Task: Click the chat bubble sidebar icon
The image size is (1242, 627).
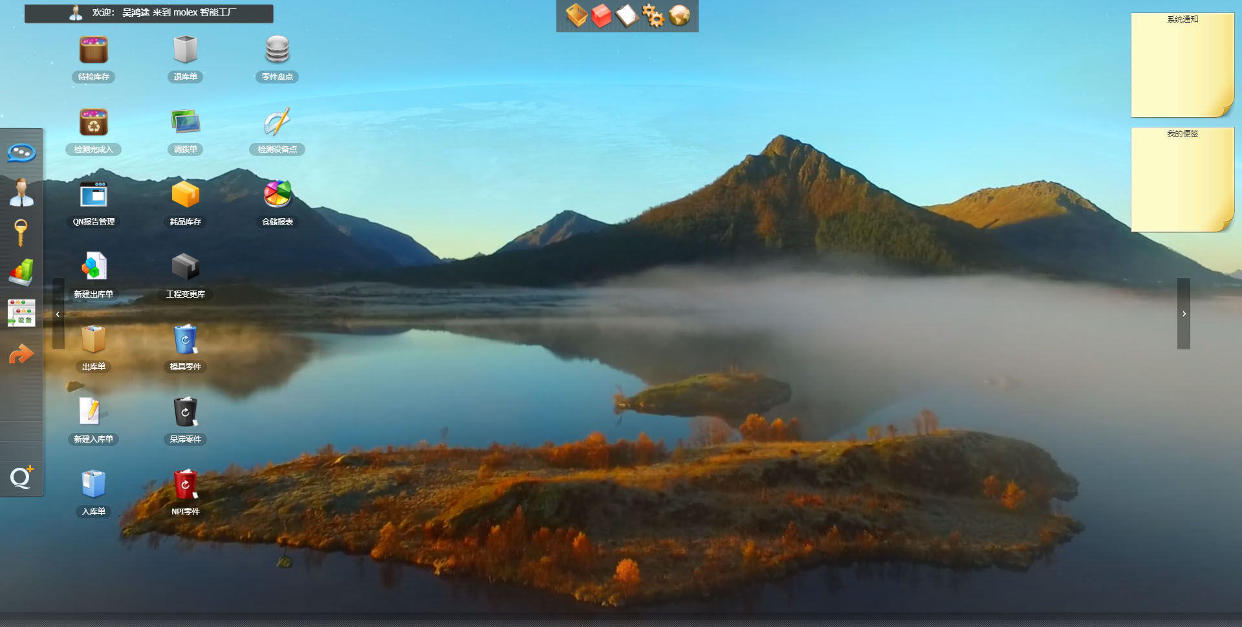Action: (x=21, y=153)
